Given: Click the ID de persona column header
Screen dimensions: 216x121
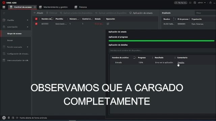Looking at the screenshot, I should click(x=183, y=19).
